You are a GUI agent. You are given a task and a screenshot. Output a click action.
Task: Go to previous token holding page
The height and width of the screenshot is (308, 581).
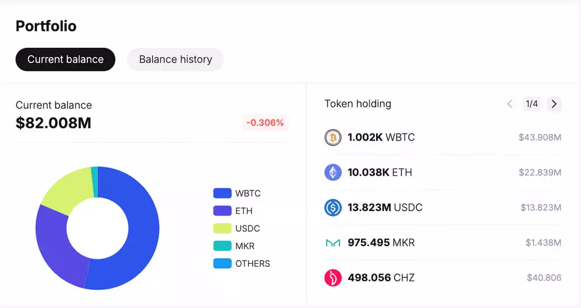510,104
